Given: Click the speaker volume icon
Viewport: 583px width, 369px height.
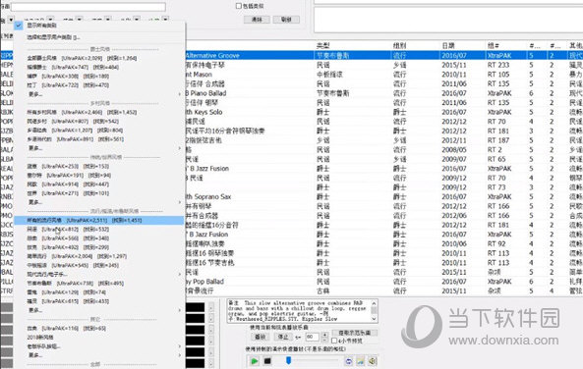Looking at the screenshot, I should 373,361.
